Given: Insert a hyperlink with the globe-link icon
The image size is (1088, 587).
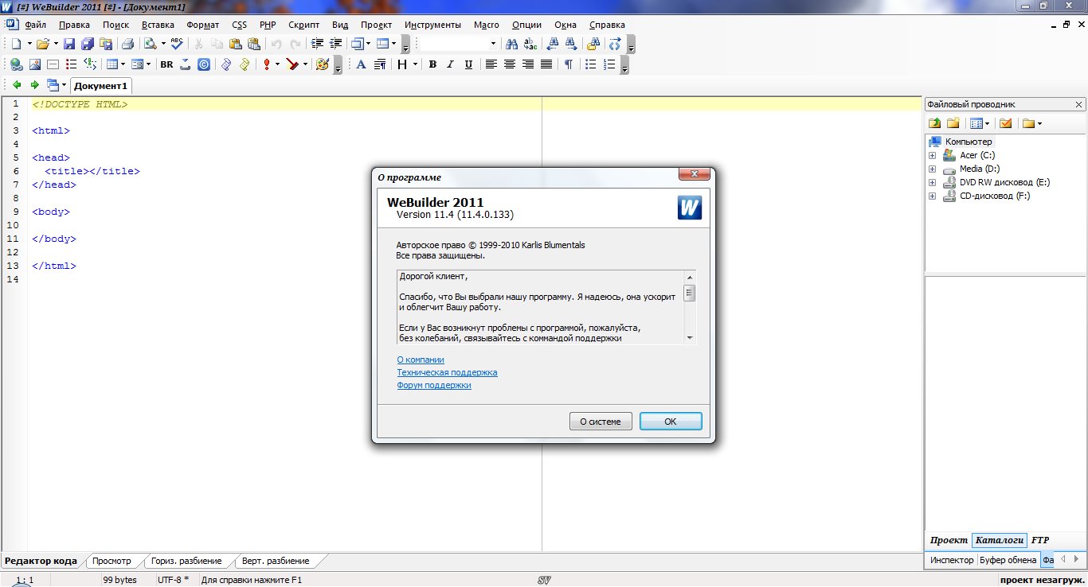Looking at the screenshot, I should (16, 64).
